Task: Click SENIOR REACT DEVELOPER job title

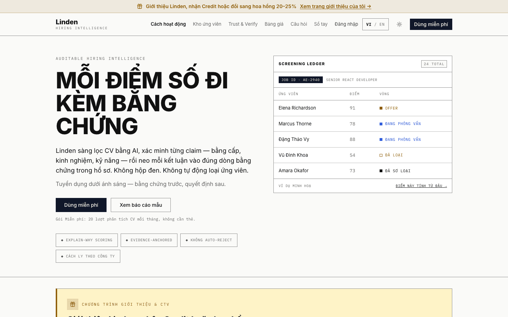Action: (352, 80)
